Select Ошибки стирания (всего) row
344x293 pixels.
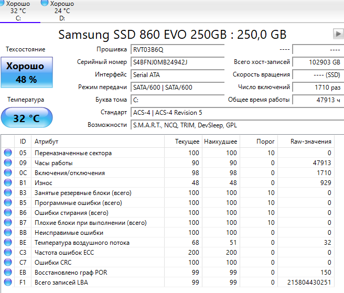coord(168,212)
